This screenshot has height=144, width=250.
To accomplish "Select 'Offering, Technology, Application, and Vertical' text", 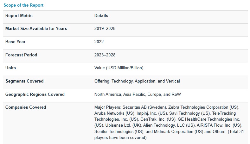I will (137, 81).
